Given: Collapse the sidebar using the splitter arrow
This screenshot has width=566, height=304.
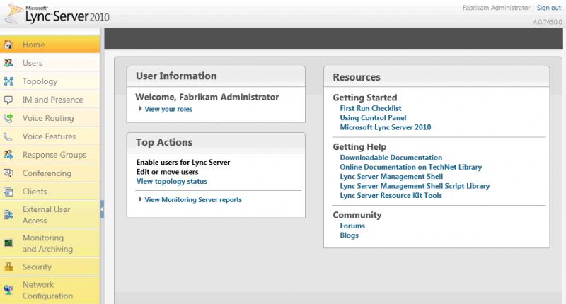Looking at the screenshot, I should 102,209.
